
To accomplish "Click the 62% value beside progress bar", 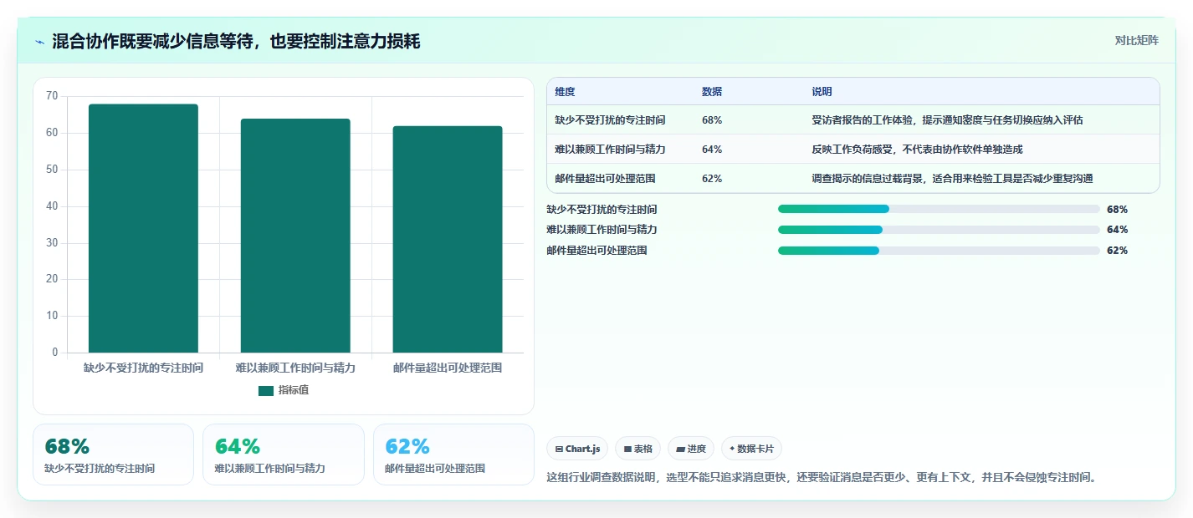I will pyautogui.click(x=1117, y=251).
